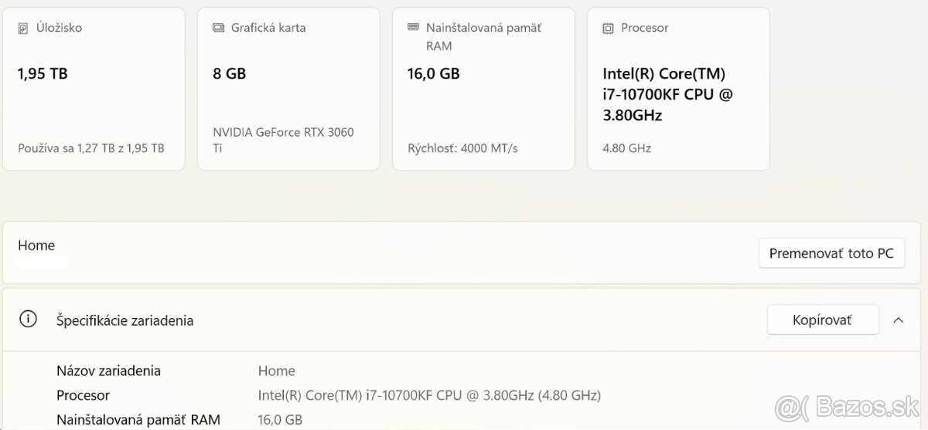Screen dimensions: 928x430
Task: Click the graphics card icon
Action: pyautogui.click(x=218, y=28)
